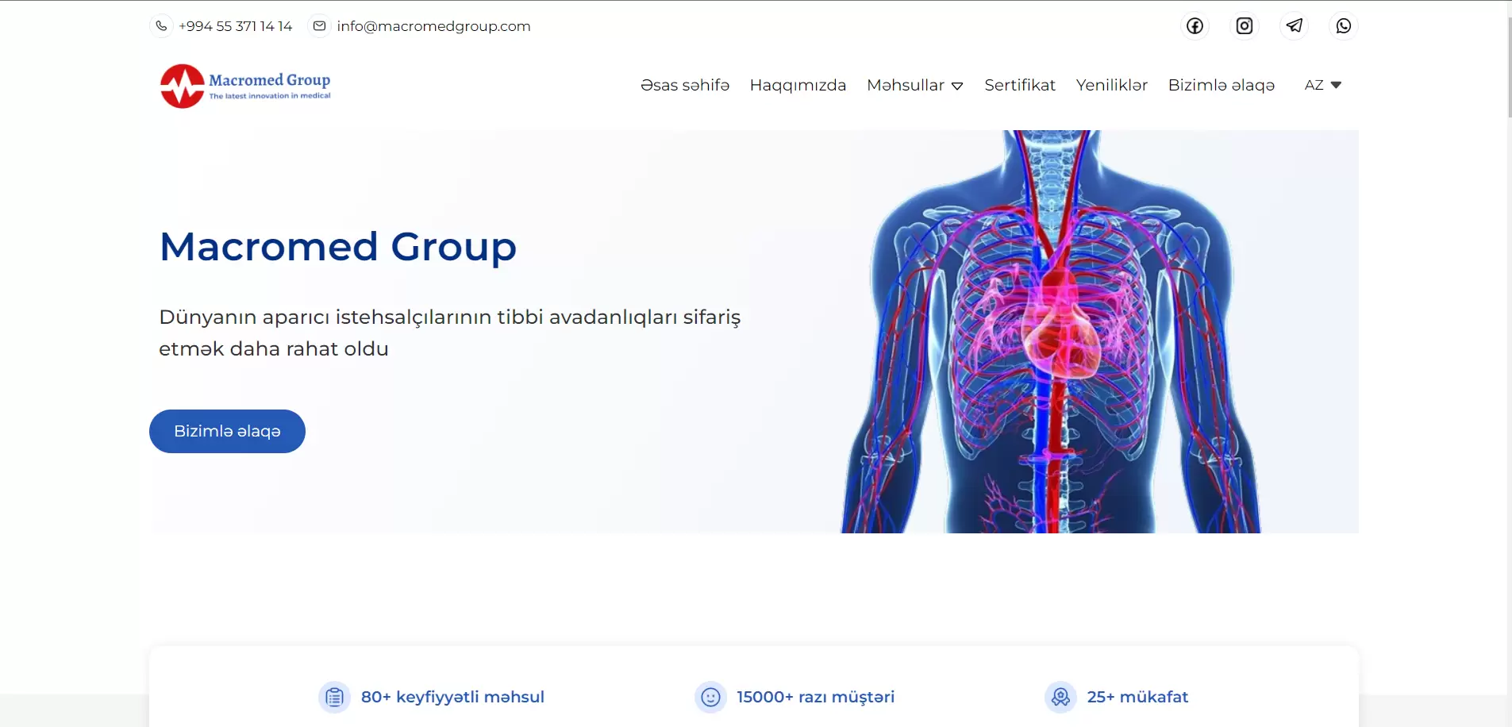Click the Telegram paper plane icon
Image resolution: width=1512 pixels, height=727 pixels.
pyautogui.click(x=1294, y=26)
